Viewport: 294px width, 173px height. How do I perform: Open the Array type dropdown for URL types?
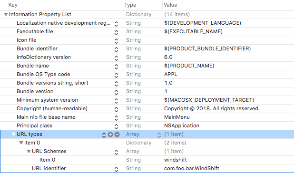coord(159,135)
